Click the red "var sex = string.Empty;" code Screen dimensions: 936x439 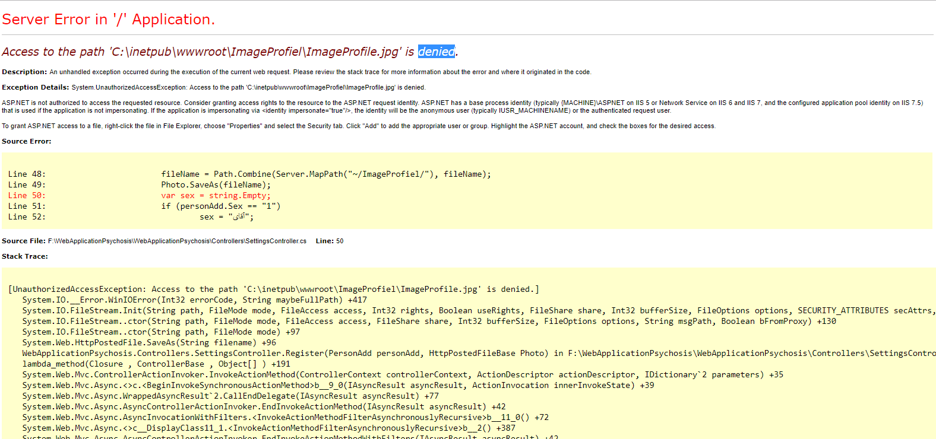(x=216, y=195)
